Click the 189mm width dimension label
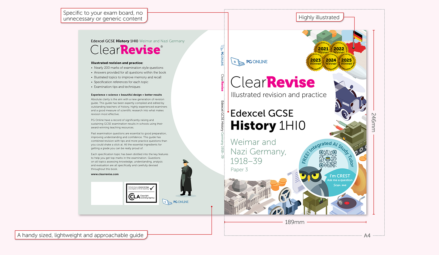 click(294, 222)
